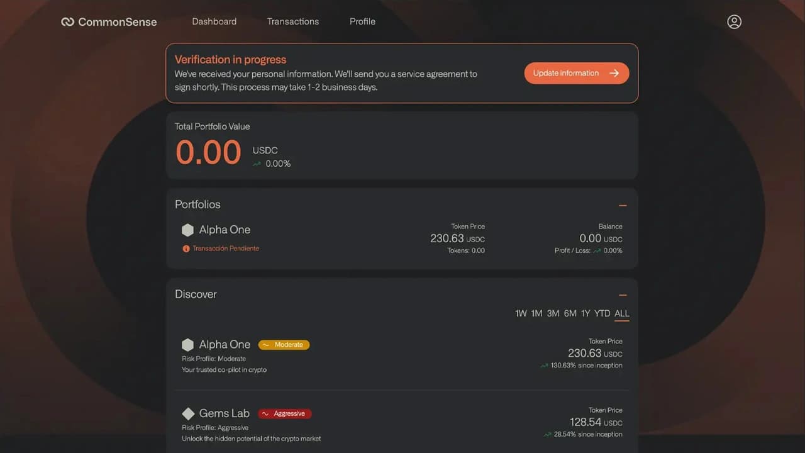Switch to the 3M time range
The height and width of the screenshot is (453, 805).
[x=553, y=313]
